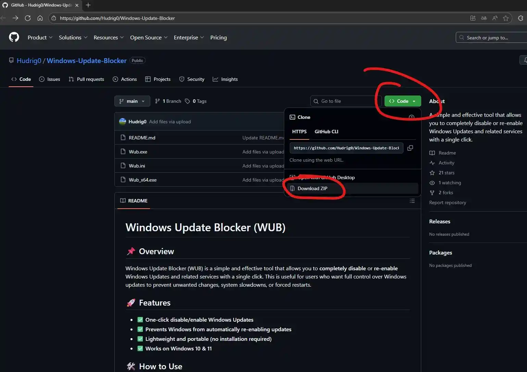
Task: Click the Public repository badge
Action: [x=137, y=60]
